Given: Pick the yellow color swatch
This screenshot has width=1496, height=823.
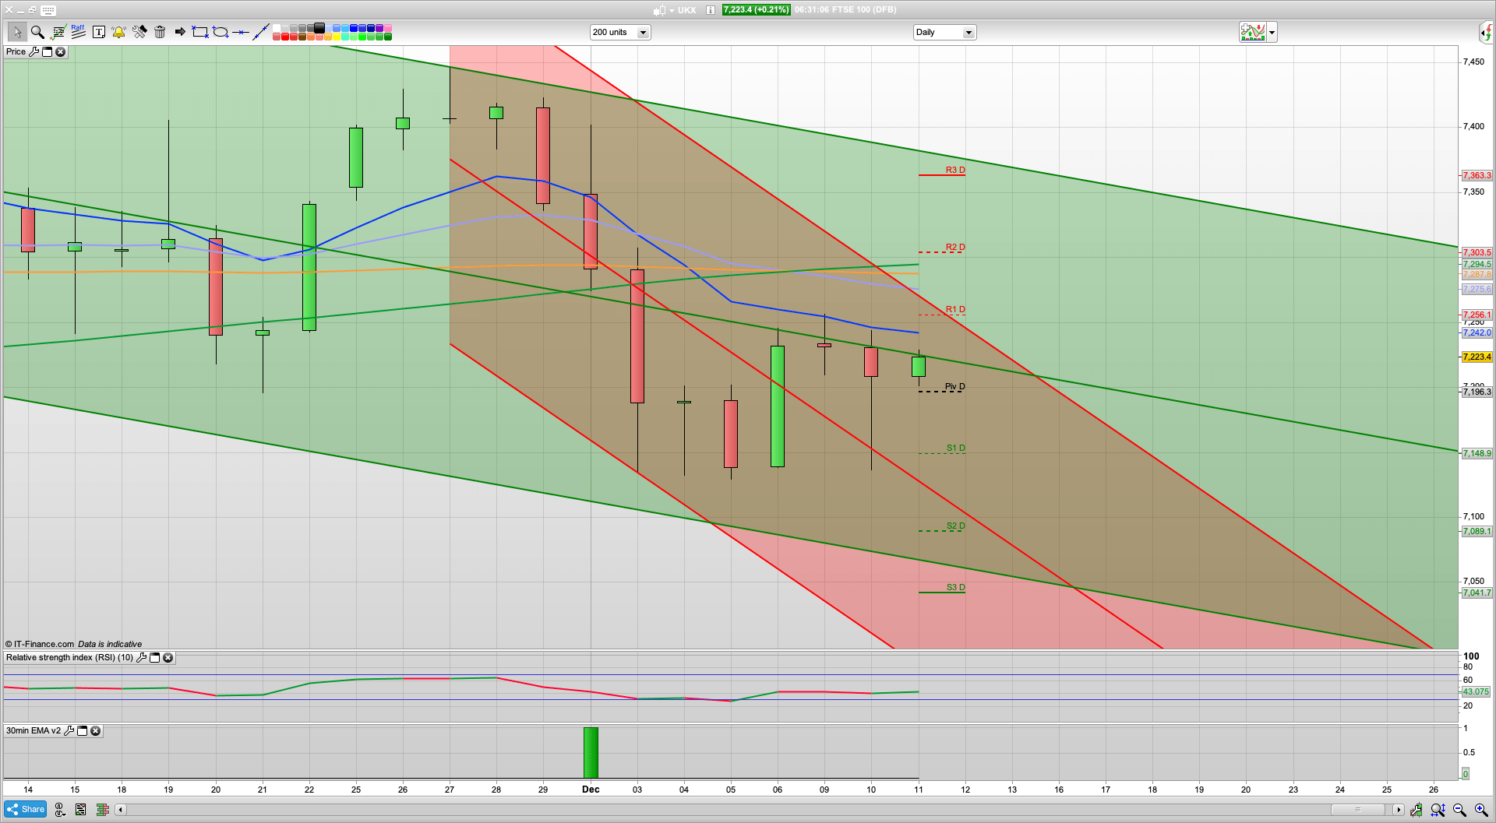Looking at the screenshot, I should coord(337,37).
